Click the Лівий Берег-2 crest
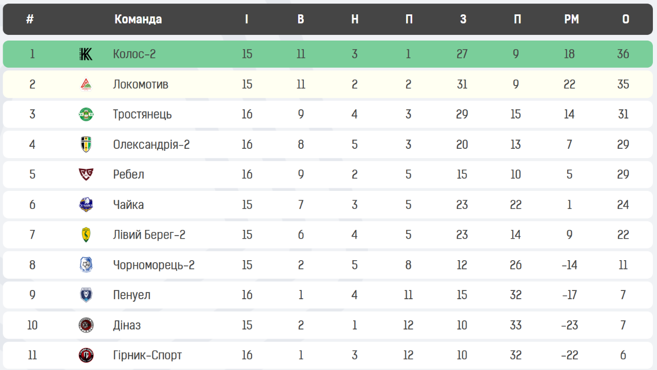The width and height of the screenshot is (657, 370). pyautogui.click(x=86, y=235)
